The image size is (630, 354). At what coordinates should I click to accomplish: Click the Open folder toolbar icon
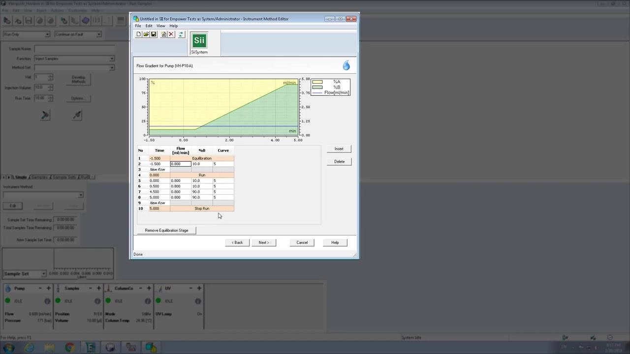point(146,34)
